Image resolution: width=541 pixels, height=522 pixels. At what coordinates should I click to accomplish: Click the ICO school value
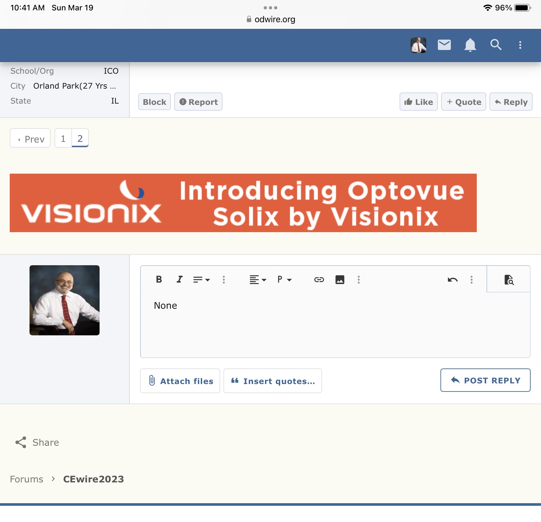point(111,71)
